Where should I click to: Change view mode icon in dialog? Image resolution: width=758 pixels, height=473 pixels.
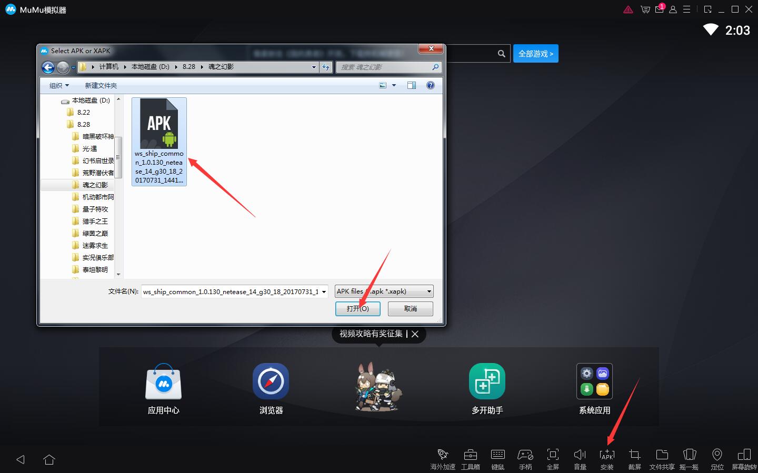pos(383,85)
